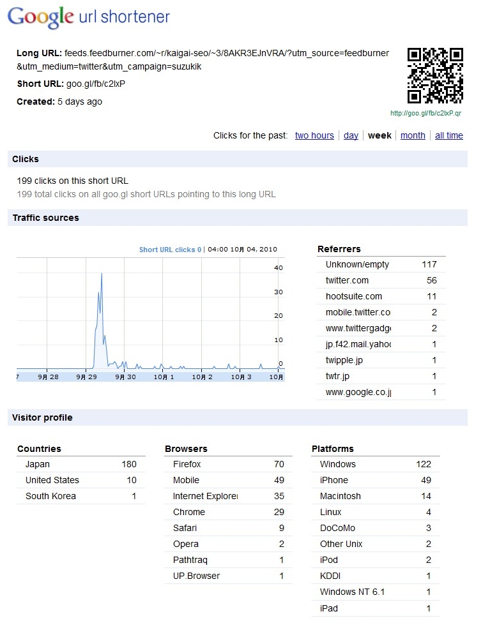Click the hootsuite.com referrer row
This screenshot has height=630, width=490.
click(x=381, y=297)
